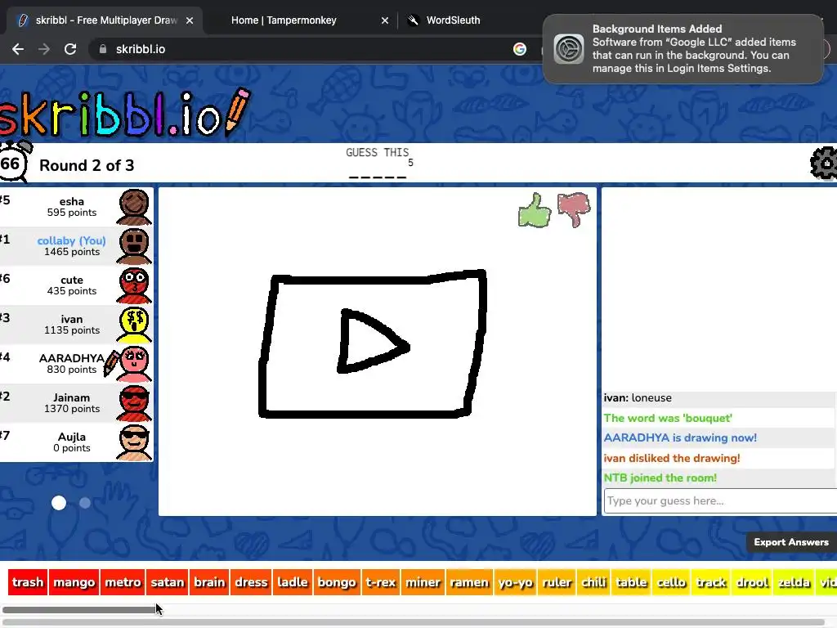Select the word suggestion 'brain'
This screenshot has width=837, height=628.
(x=209, y=582)
